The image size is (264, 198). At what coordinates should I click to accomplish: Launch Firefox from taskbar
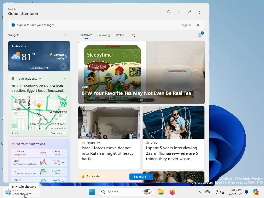tap(172, 192)
